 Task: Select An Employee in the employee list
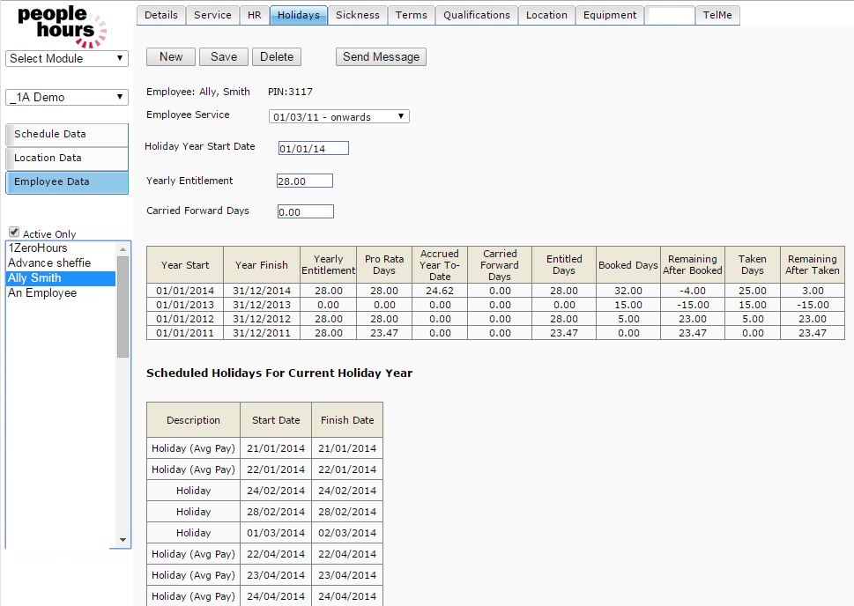(42, 293)
